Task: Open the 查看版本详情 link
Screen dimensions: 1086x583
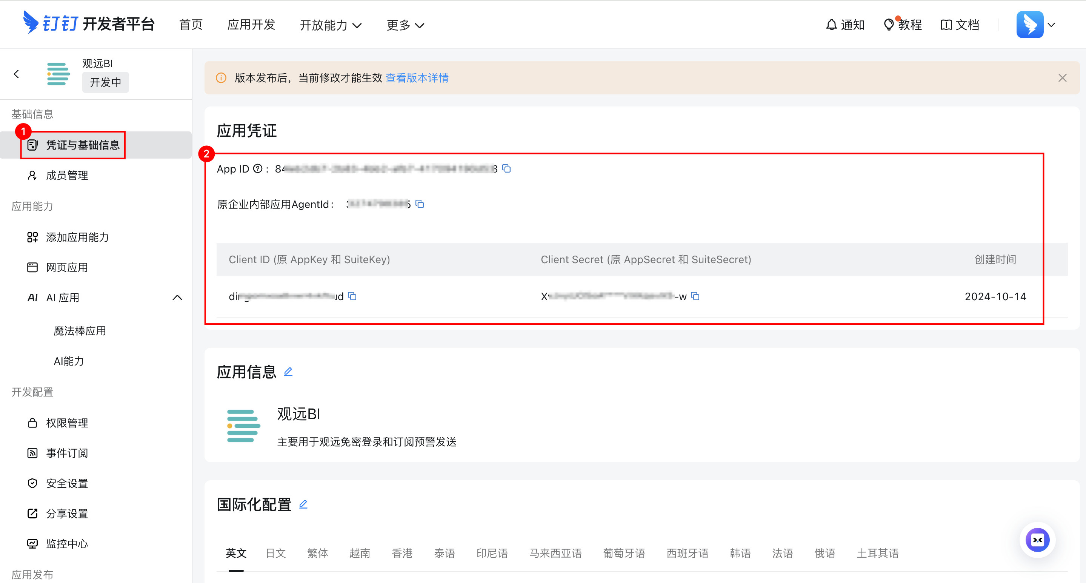Action: click(417, 78)
